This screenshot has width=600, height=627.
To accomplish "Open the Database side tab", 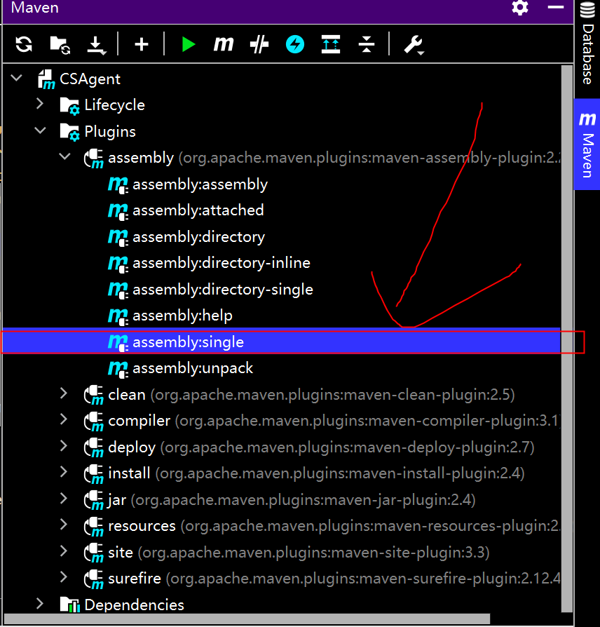I will point(587,46).
